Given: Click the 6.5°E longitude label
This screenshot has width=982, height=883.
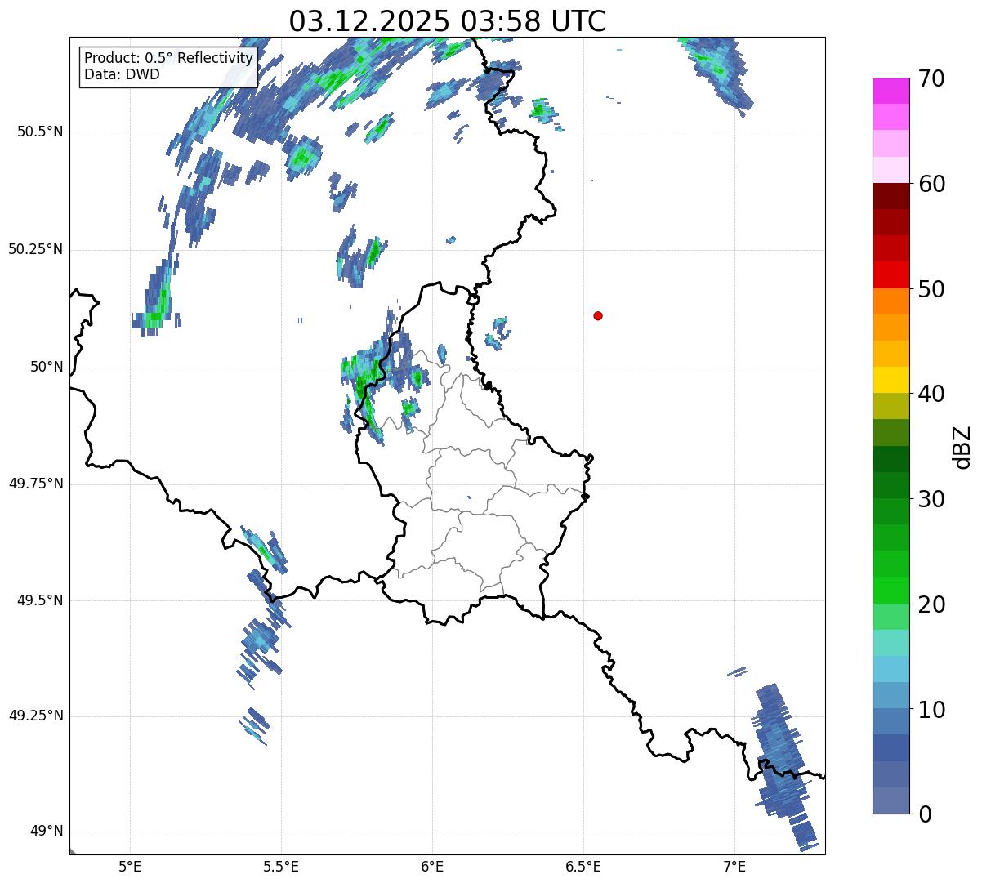Looking at the screenshot, I should pos(583,866).
